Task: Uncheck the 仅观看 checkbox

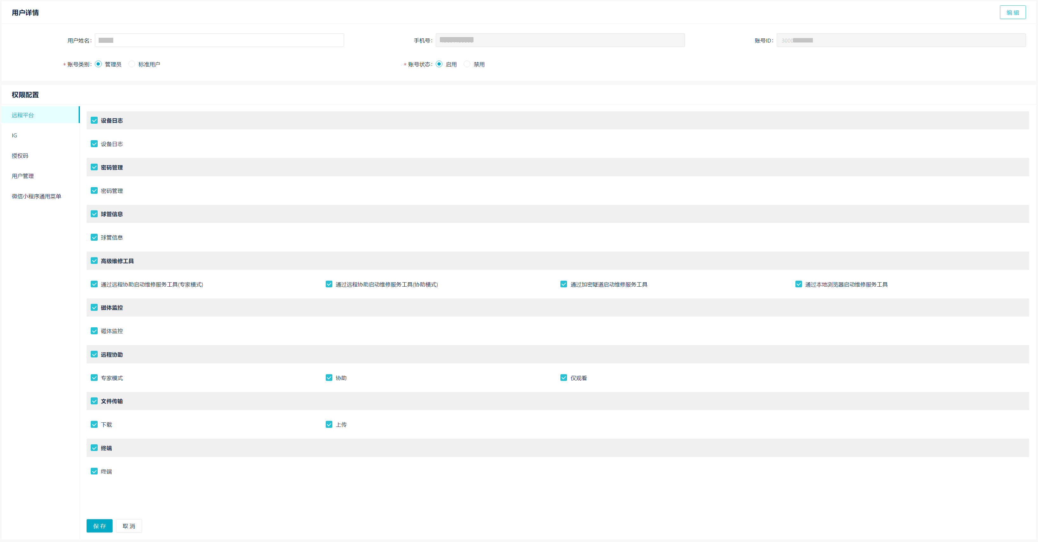Action: point(563,378)
